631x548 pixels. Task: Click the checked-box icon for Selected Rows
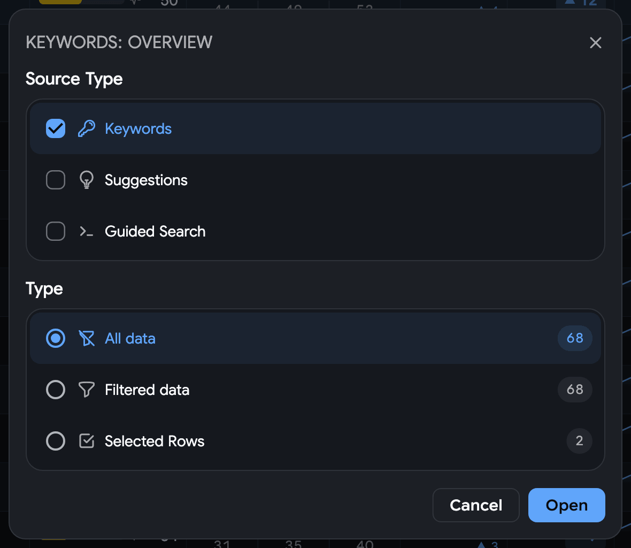pyautogui.click(x=87, y=441)
